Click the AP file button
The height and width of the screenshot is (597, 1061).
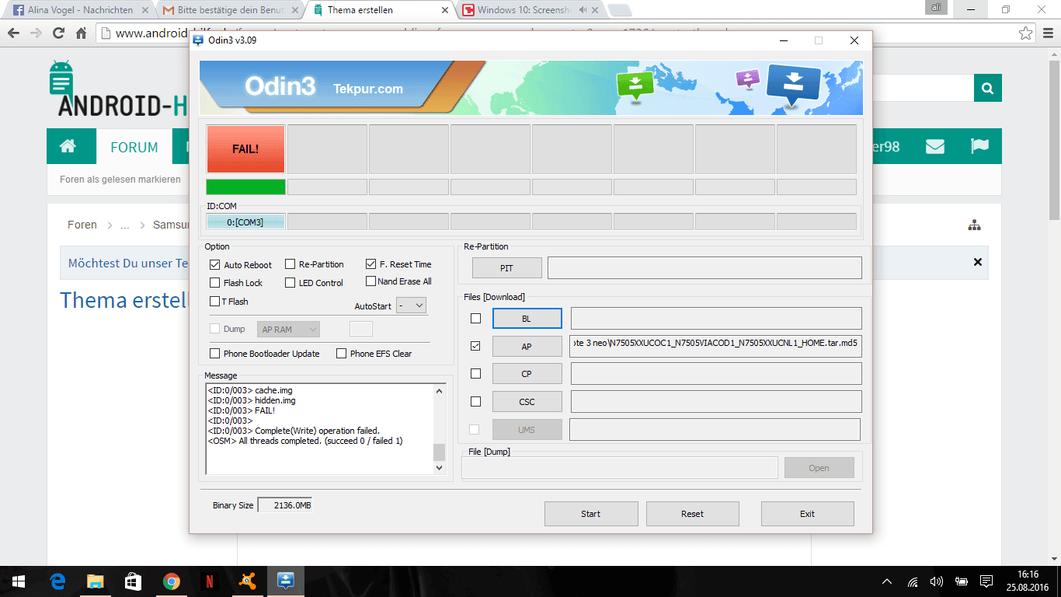[x=527, y=347]
